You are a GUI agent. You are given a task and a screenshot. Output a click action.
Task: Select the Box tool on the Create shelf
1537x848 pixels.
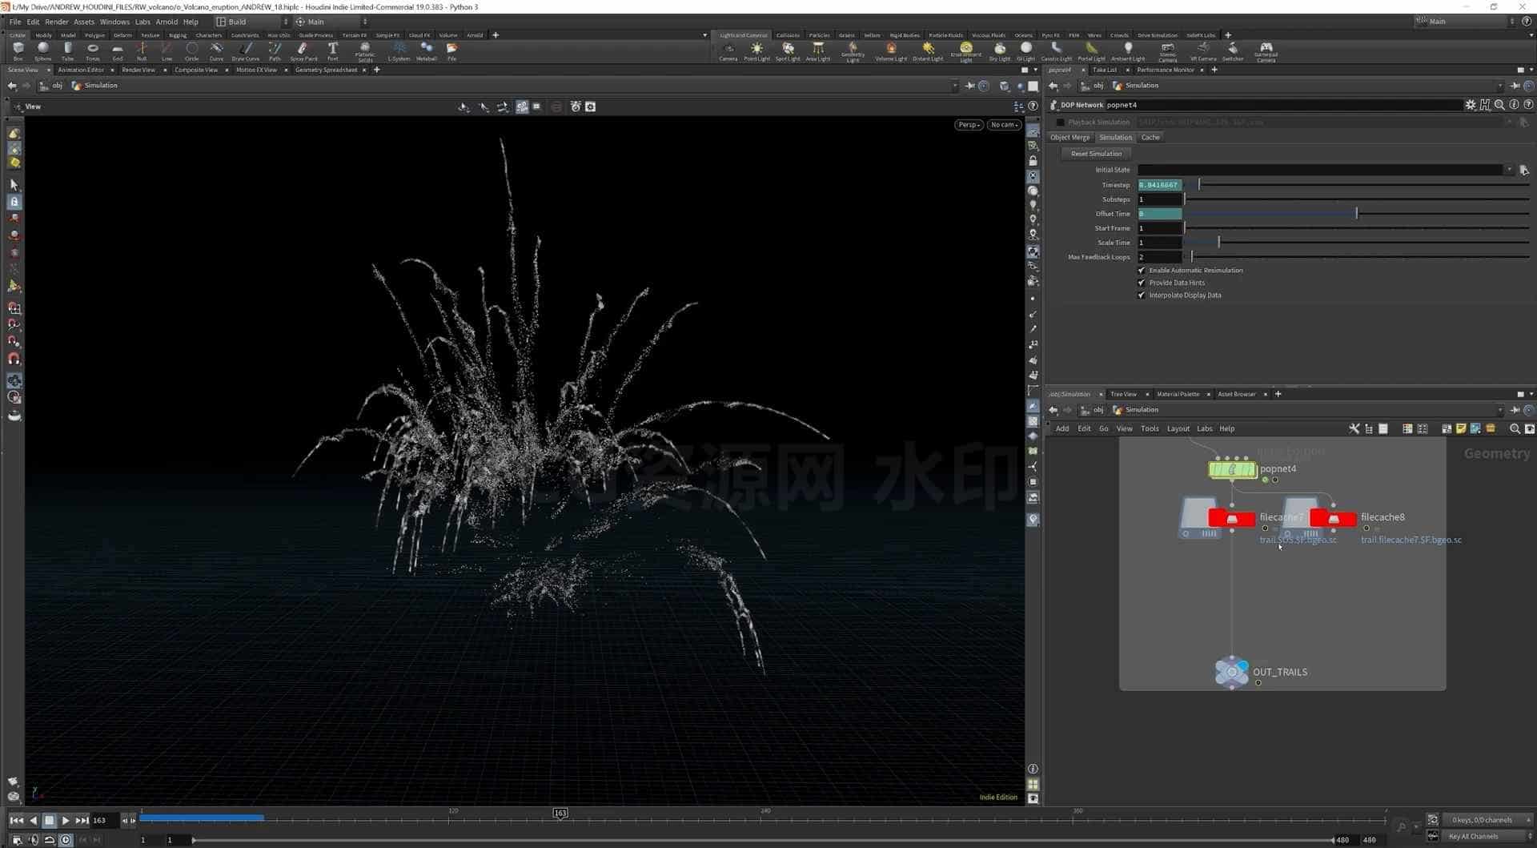(x=18, y=51)
